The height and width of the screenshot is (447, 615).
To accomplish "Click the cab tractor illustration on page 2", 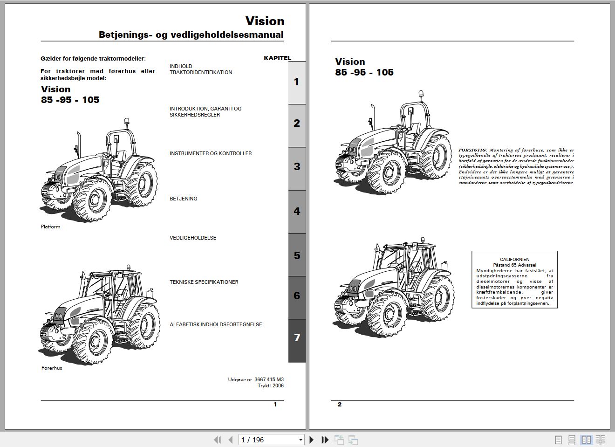I will click(x=394, y=287).
